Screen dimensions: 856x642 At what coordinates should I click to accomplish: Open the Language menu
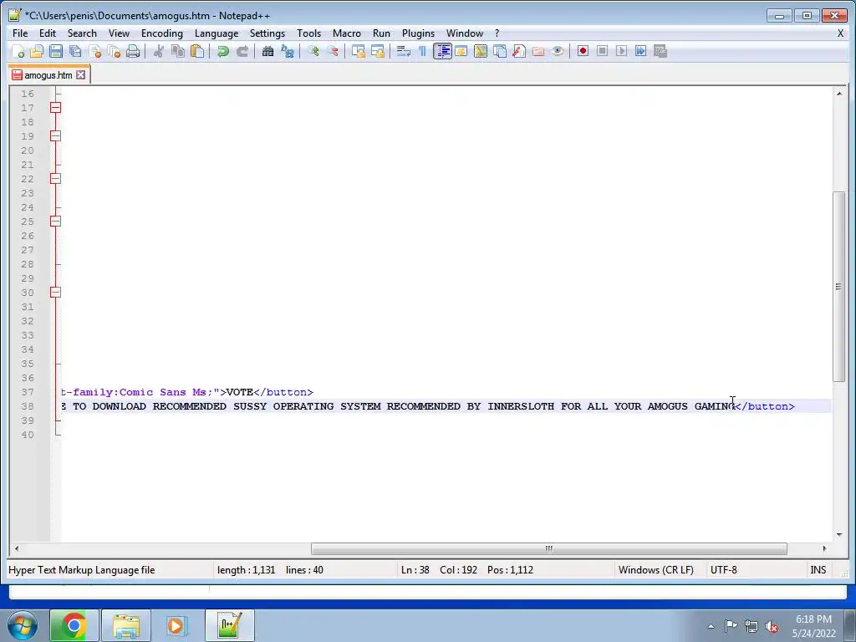click(217, 33)
